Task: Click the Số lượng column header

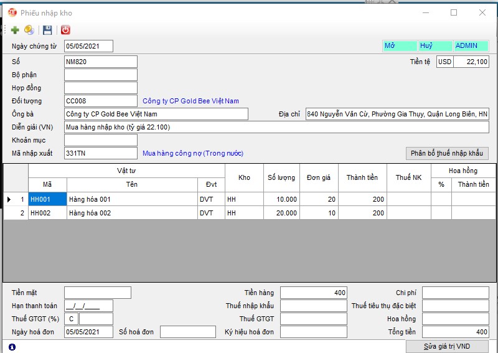Action: (x=281, y=177)
